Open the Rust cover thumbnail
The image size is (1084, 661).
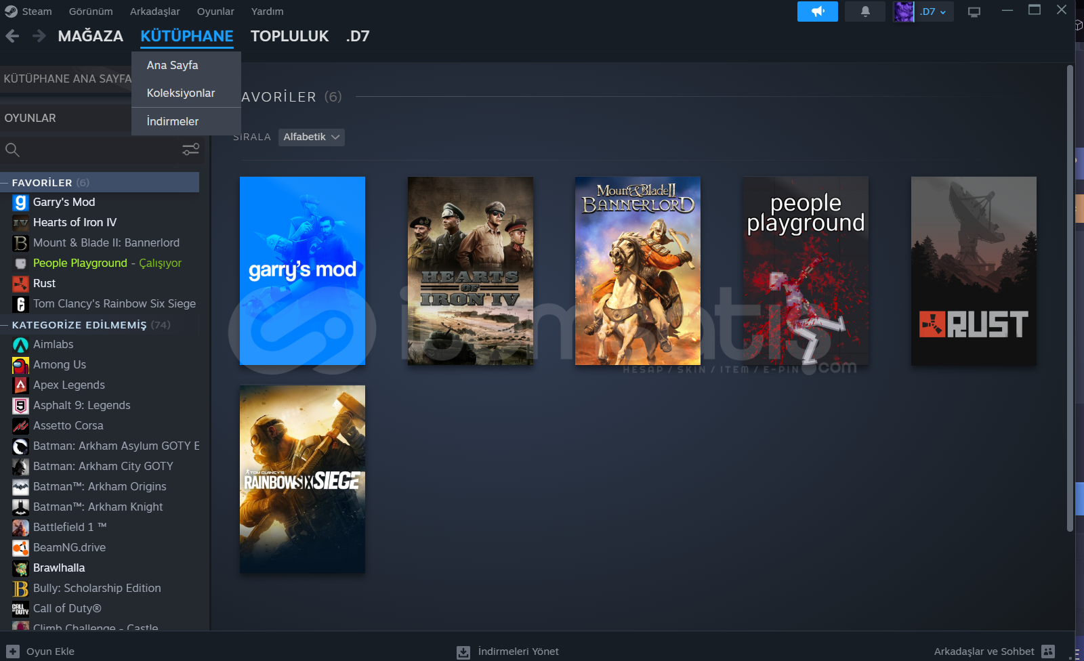pos(974,271)
